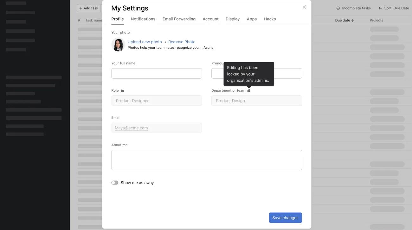
Task: Click the Remove Photo link
Action: 182,42
